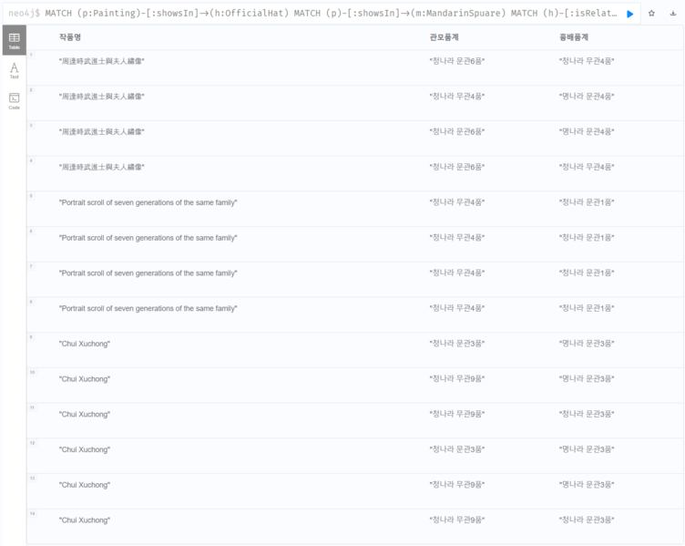Click row 2 흉배품계 value 명나라 문관4품
Image resolution: width=685 pixels, height=546 pixels.
tap(587, 97)
